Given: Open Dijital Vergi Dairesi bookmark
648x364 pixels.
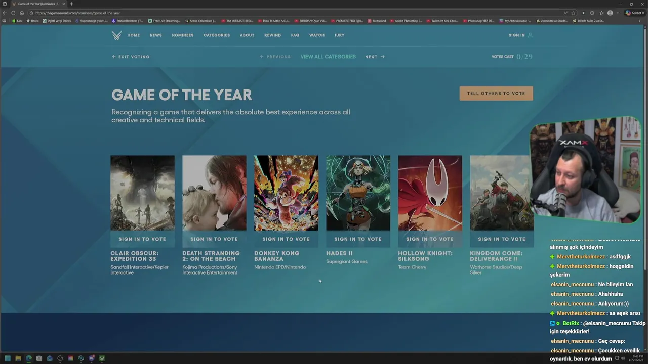Looking at the screenshot, I should (x=57, y=21).
